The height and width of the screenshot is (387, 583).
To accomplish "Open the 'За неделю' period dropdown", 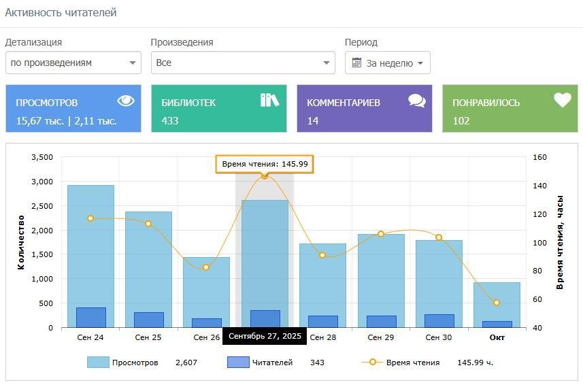I will point(388,63).
